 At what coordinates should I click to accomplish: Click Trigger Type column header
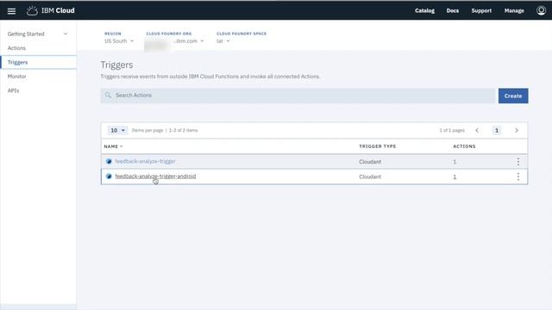pyautogui.click(x=378, y=146)
